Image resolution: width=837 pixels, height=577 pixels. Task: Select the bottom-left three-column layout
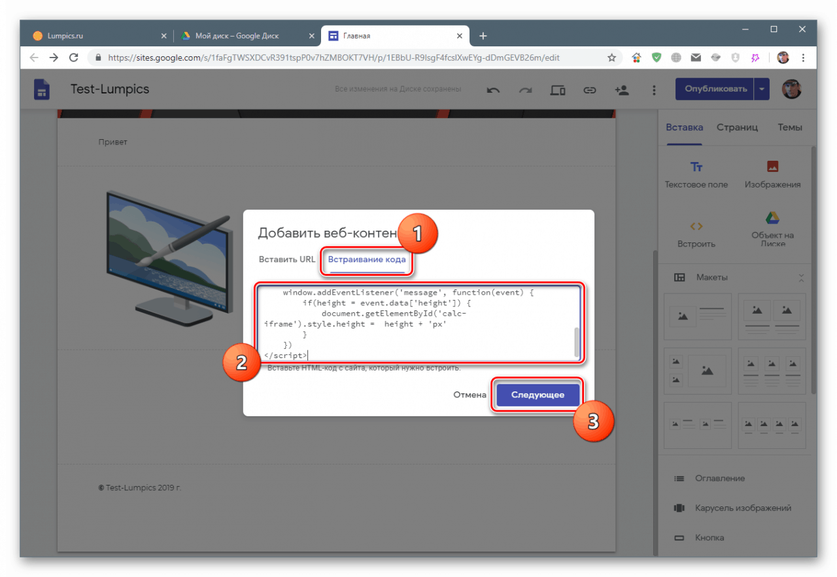click(699, 425)
